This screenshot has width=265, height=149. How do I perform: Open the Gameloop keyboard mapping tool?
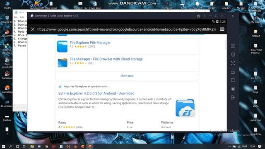(233, 46)
